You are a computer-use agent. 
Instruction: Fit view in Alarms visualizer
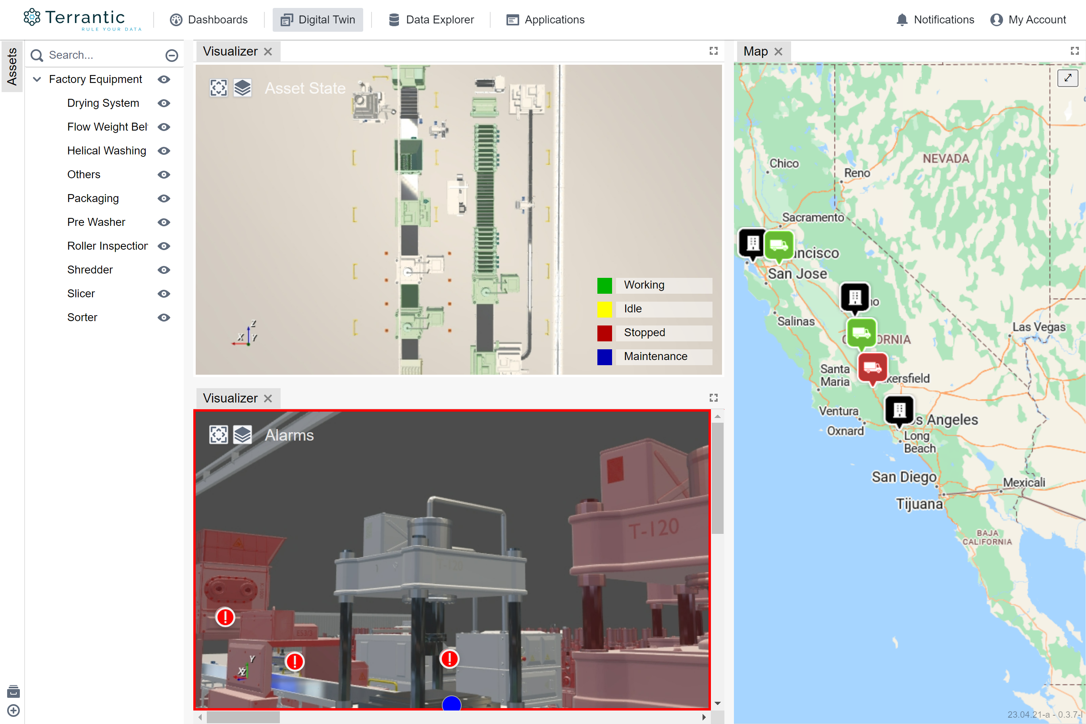(218, 435)
